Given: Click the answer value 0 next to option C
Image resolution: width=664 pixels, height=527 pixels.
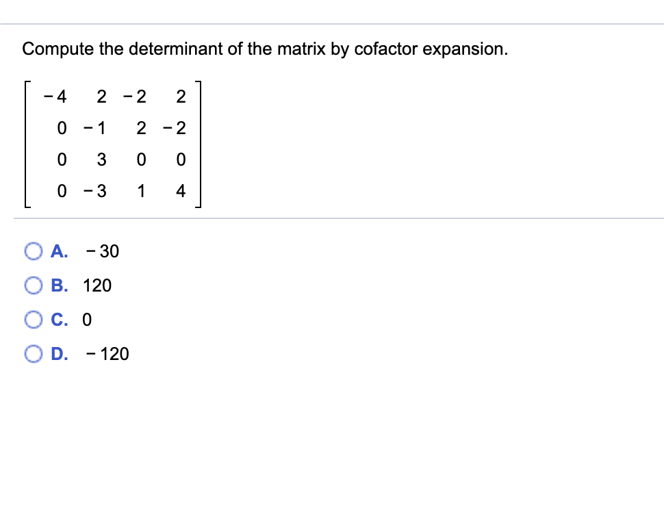Looking at the screenshot, I should (87, 320).
